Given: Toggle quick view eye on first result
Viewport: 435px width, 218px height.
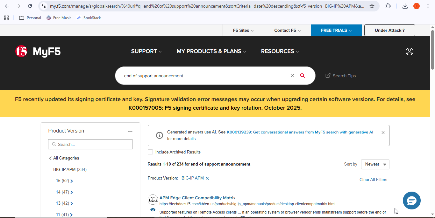Looking at the screenshot, I should [153, 210].
